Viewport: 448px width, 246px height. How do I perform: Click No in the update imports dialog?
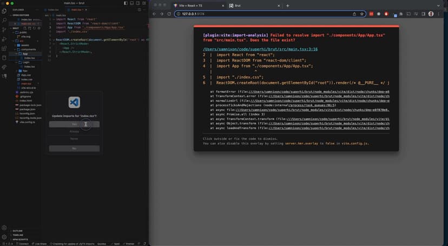tap(74, 148)
